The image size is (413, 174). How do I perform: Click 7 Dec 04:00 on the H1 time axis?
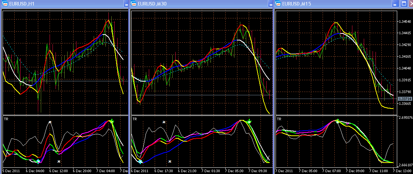[x=105, y=171]
